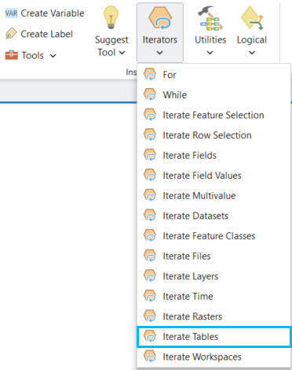292x370 pixels.
Task: Click the Suggest Tool text label
Action: click(x=111, y=46)
